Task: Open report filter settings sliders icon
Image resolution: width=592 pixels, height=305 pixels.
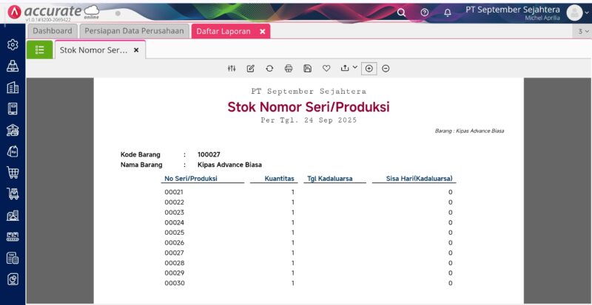Action: point(232,68)
